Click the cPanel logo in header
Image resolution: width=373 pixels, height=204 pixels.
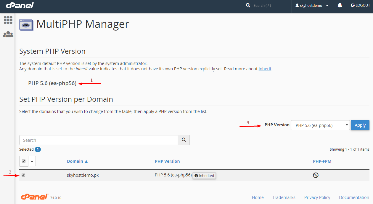click(x=20, y=5)
